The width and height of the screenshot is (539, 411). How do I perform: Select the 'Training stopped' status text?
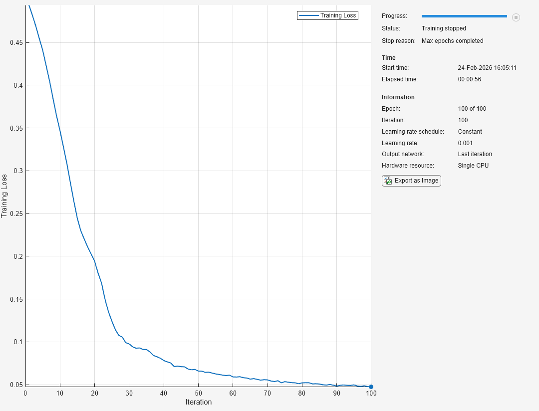444,28
